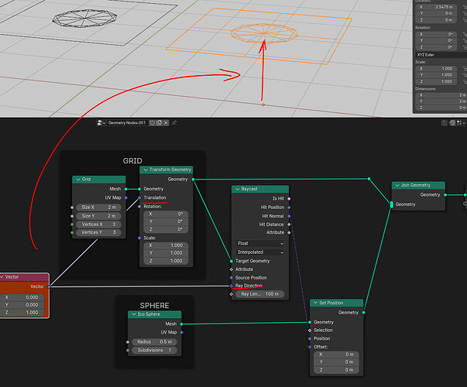This screenshot has width=467, height=387.
Task: Edit Transform Geometry Rotation X field
Action: (166, 214)
